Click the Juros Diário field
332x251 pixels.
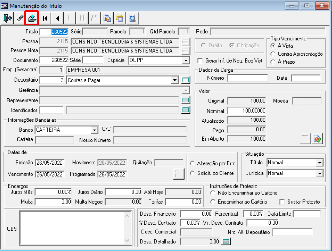[x=123, y=192]
